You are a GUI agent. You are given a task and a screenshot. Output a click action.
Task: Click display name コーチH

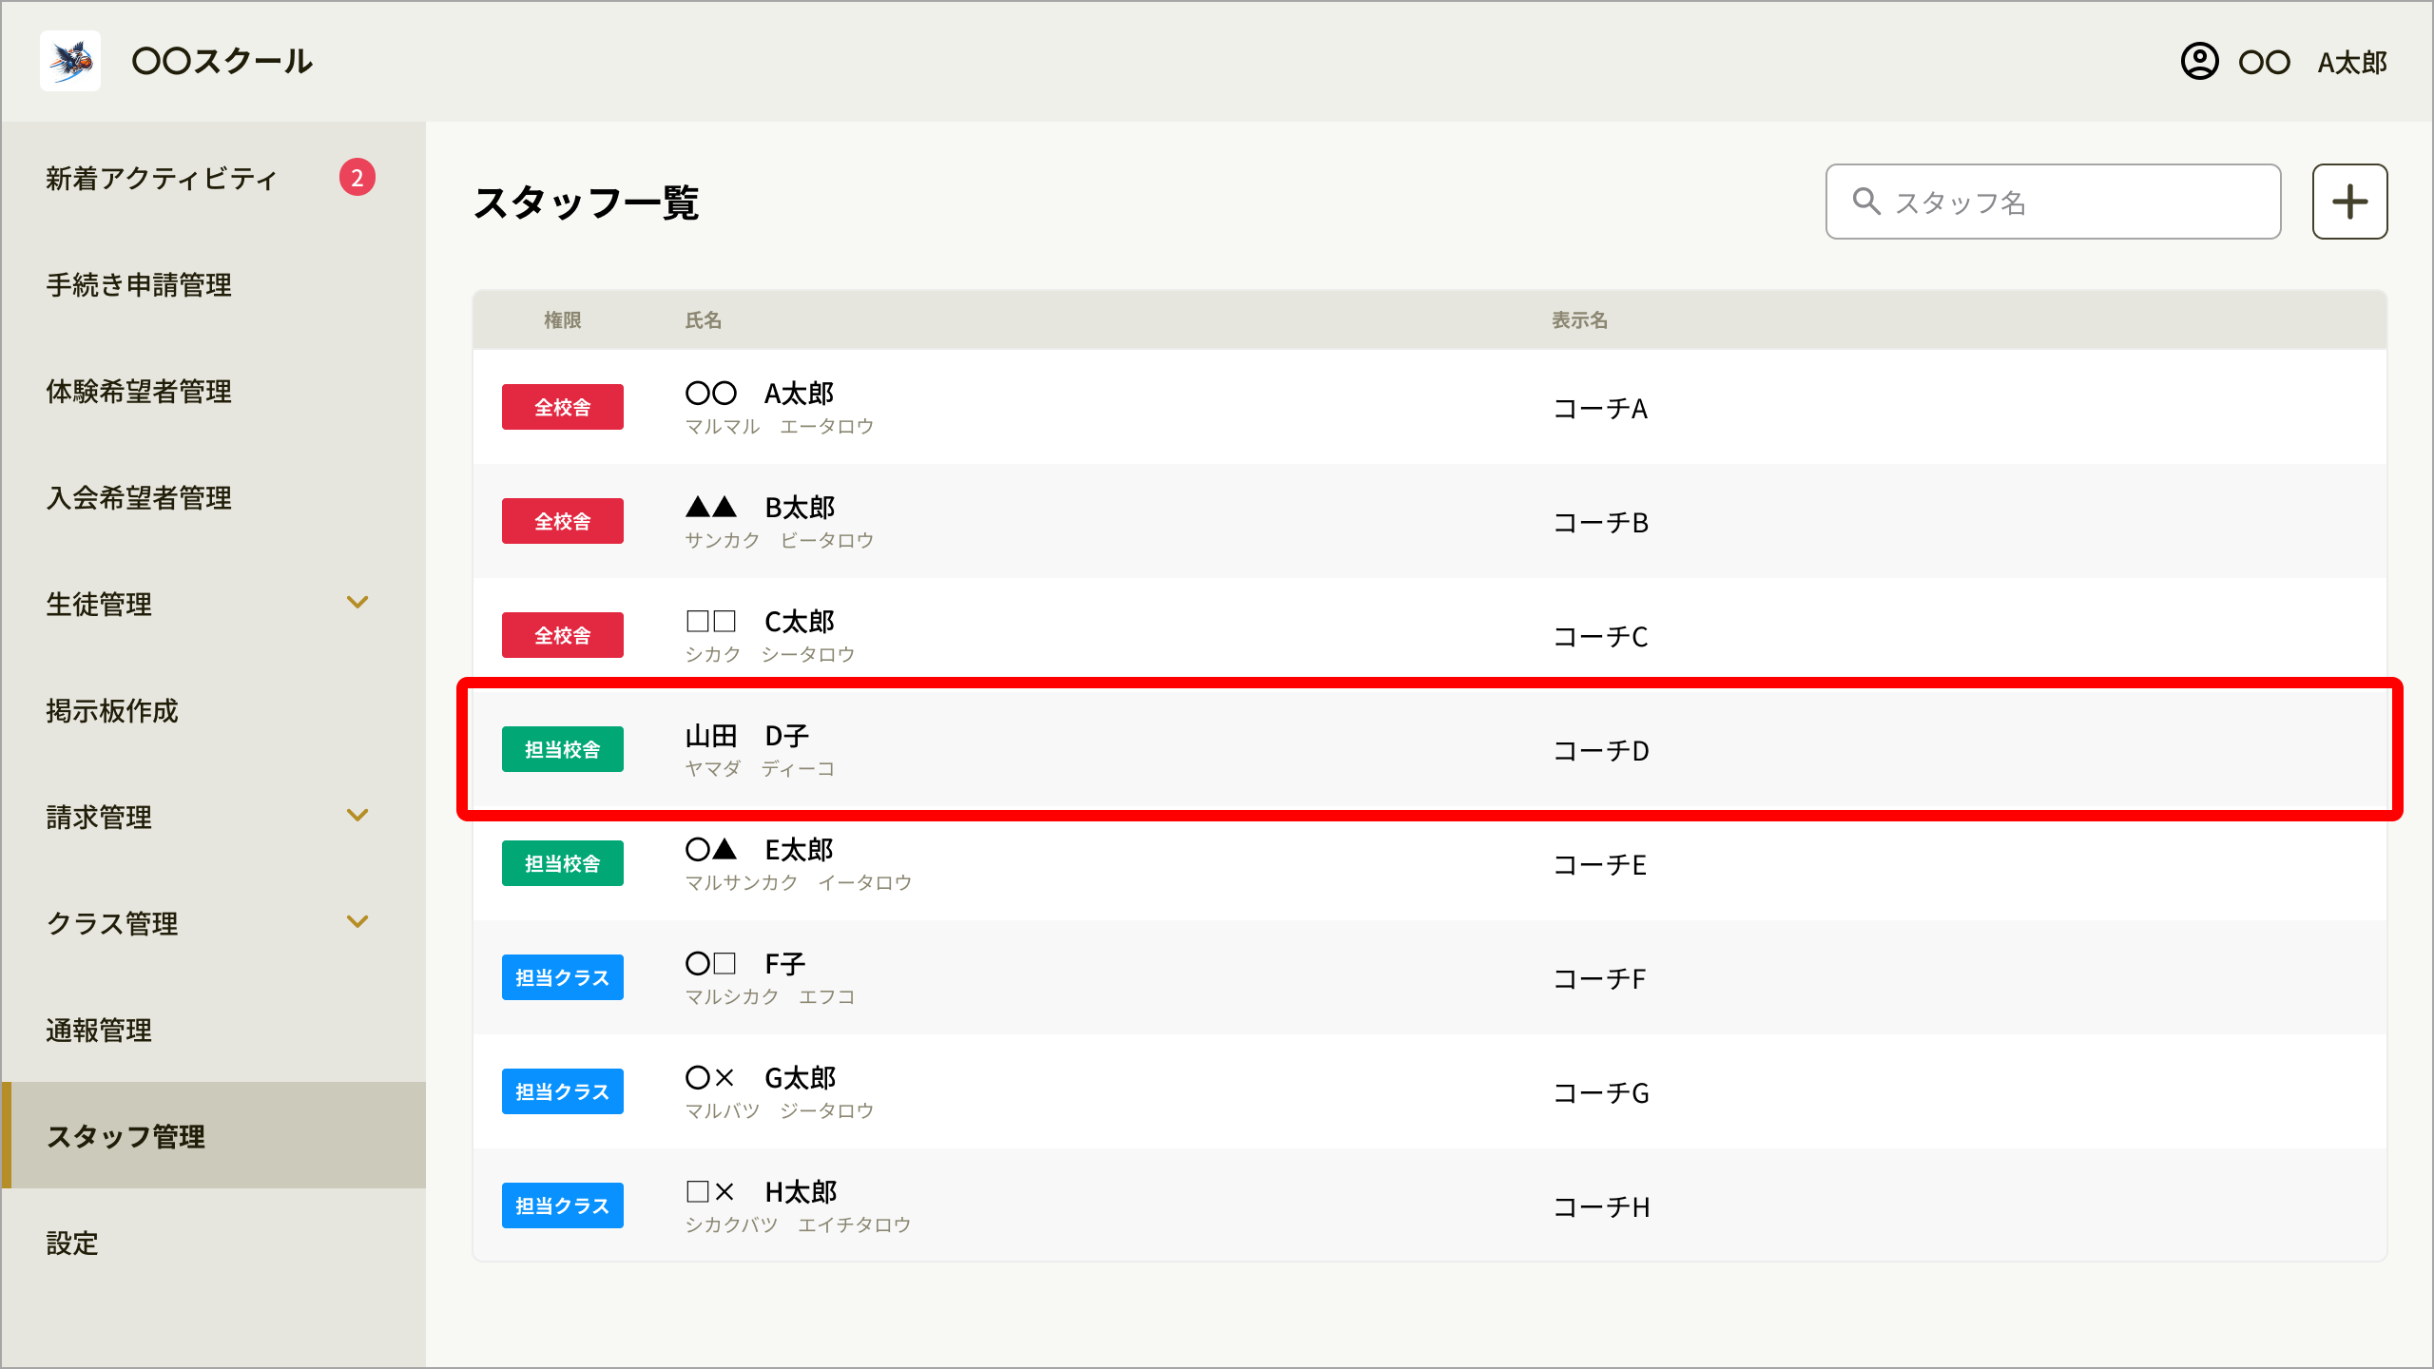point(1602,1206)
